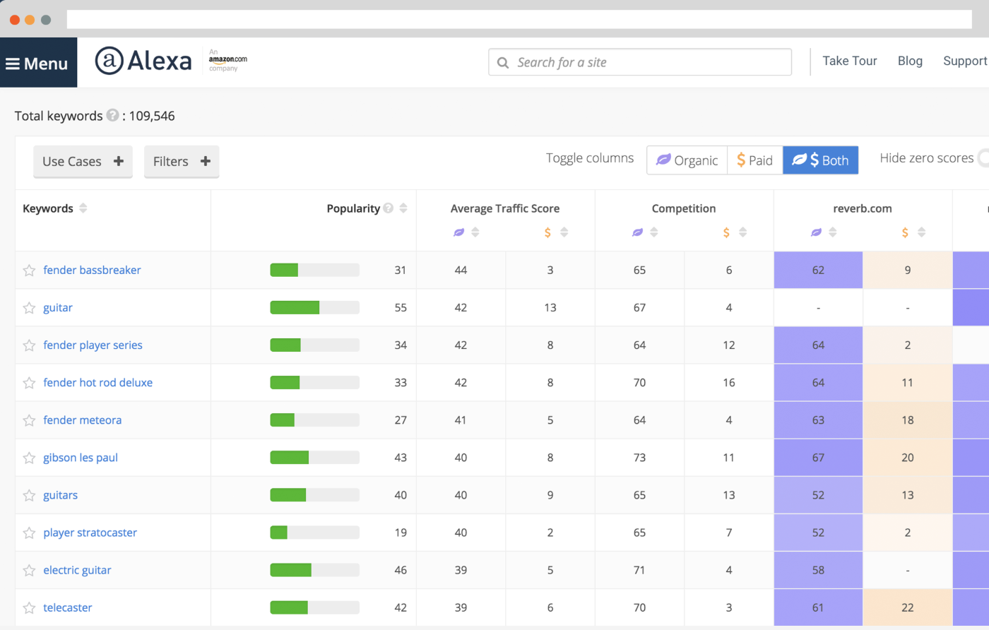989x630 pixels.
Task: Show Both organic and paid columns
Action: point(821,160)
